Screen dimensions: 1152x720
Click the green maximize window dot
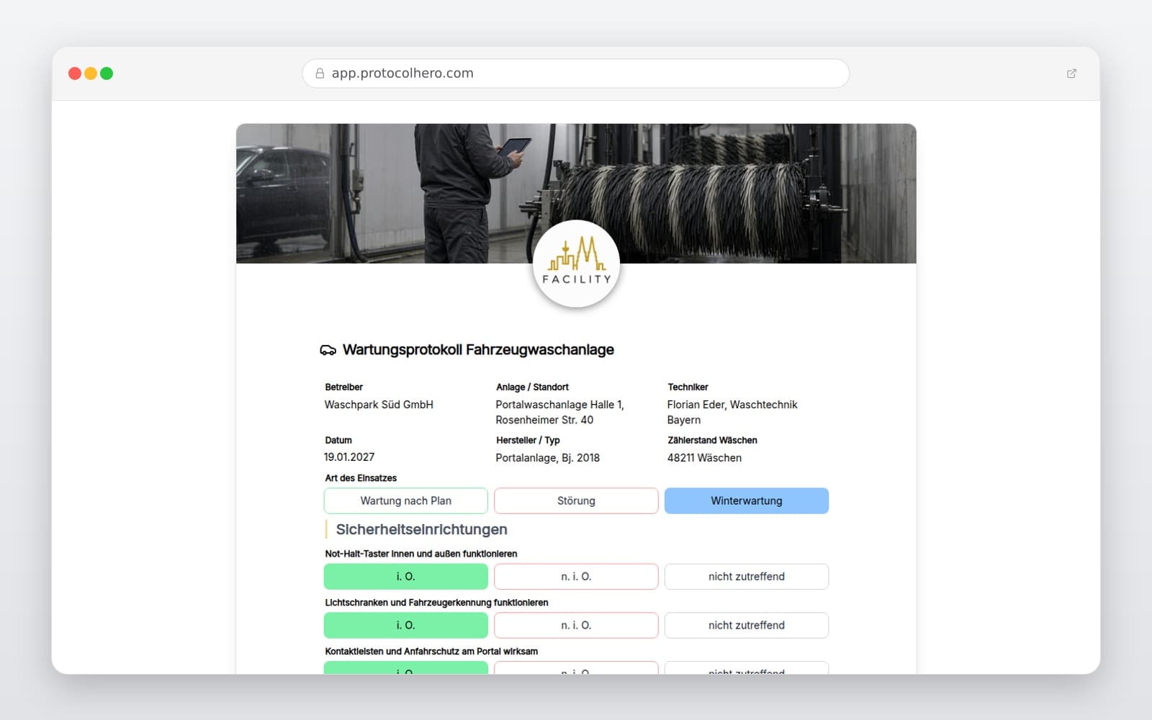[107, 73]
